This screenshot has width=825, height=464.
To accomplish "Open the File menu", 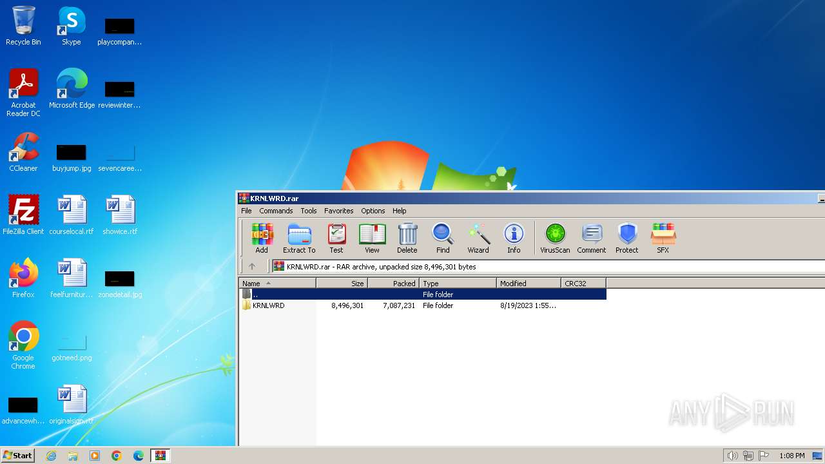I will 246,211.
